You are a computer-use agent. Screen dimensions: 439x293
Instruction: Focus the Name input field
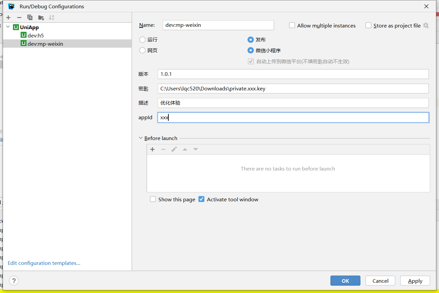pyautogui.click(x=218, y=25)
